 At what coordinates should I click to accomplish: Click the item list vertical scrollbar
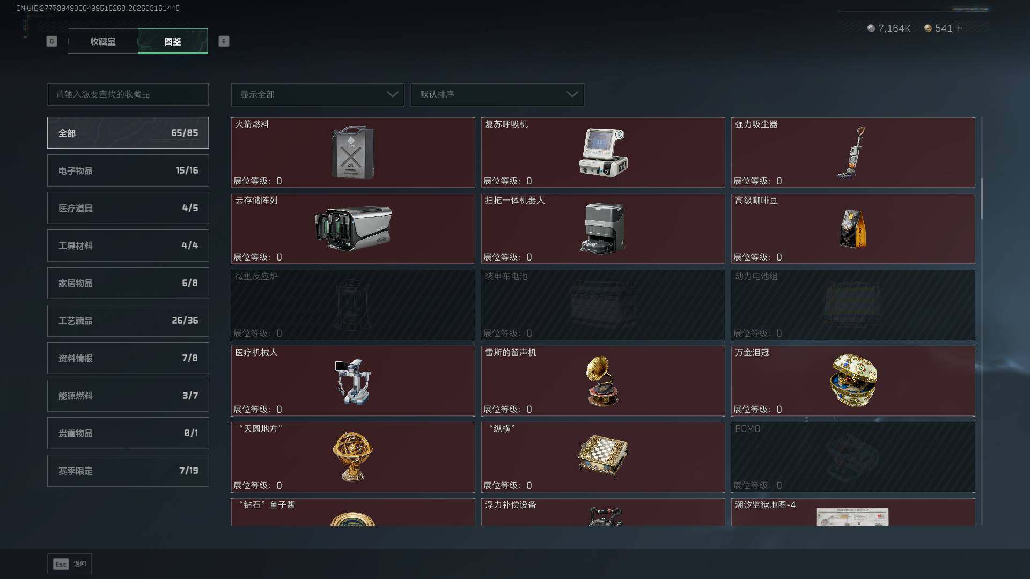[982, 198]
